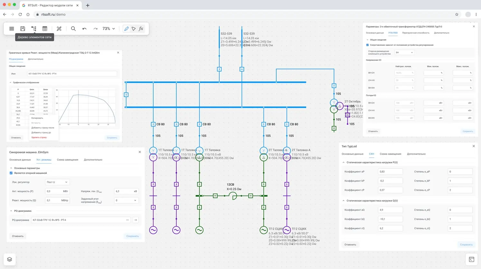
Task: Expand the 'ВН' device side dropdown
Action: pos(404,52)
